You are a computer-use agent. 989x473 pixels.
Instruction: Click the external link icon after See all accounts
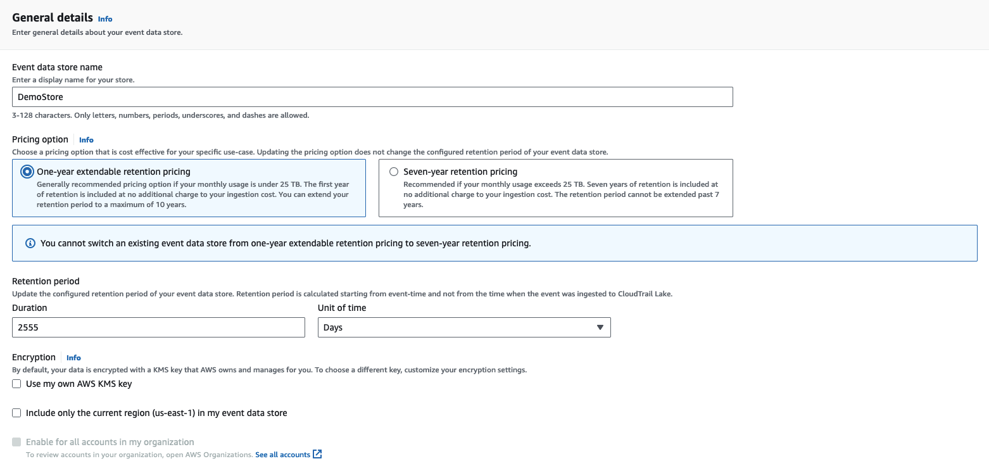(x=317, y=454)
